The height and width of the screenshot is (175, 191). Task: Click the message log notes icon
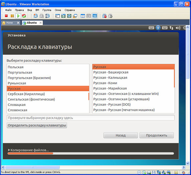(176, 172)
